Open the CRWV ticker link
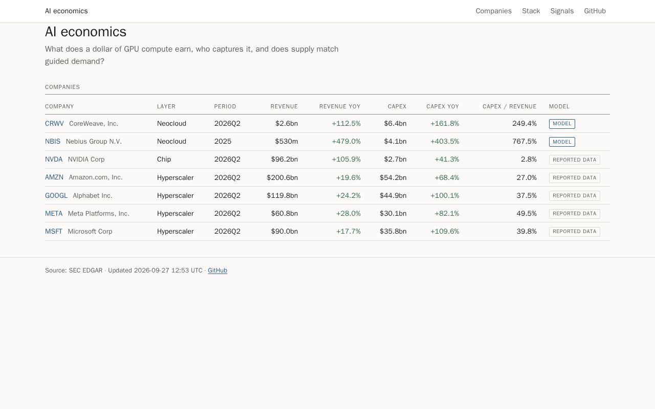The image size is (655, 409). click(x=54, y=124)
